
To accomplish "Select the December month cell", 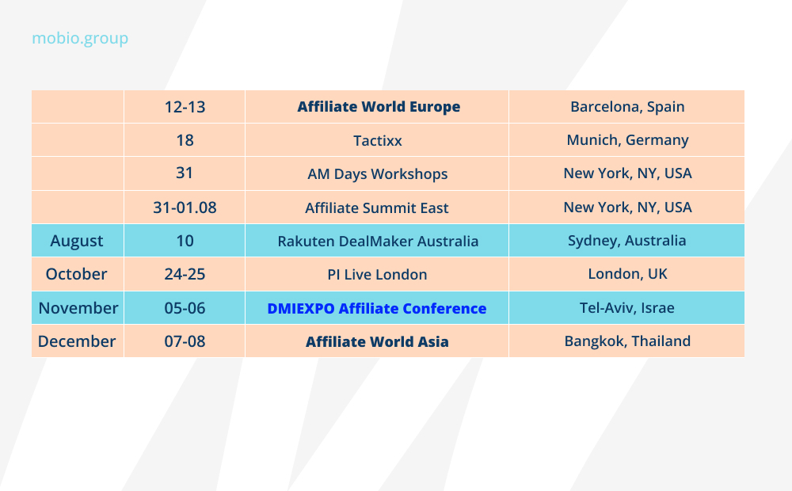I will pos(77,341).
